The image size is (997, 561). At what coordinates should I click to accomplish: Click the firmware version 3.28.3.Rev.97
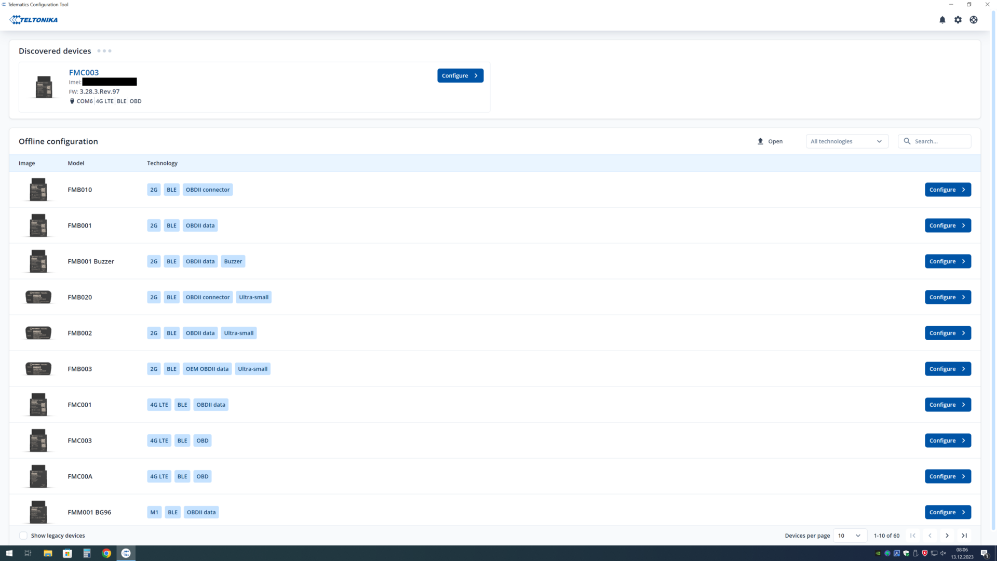(x=100, y=91)
